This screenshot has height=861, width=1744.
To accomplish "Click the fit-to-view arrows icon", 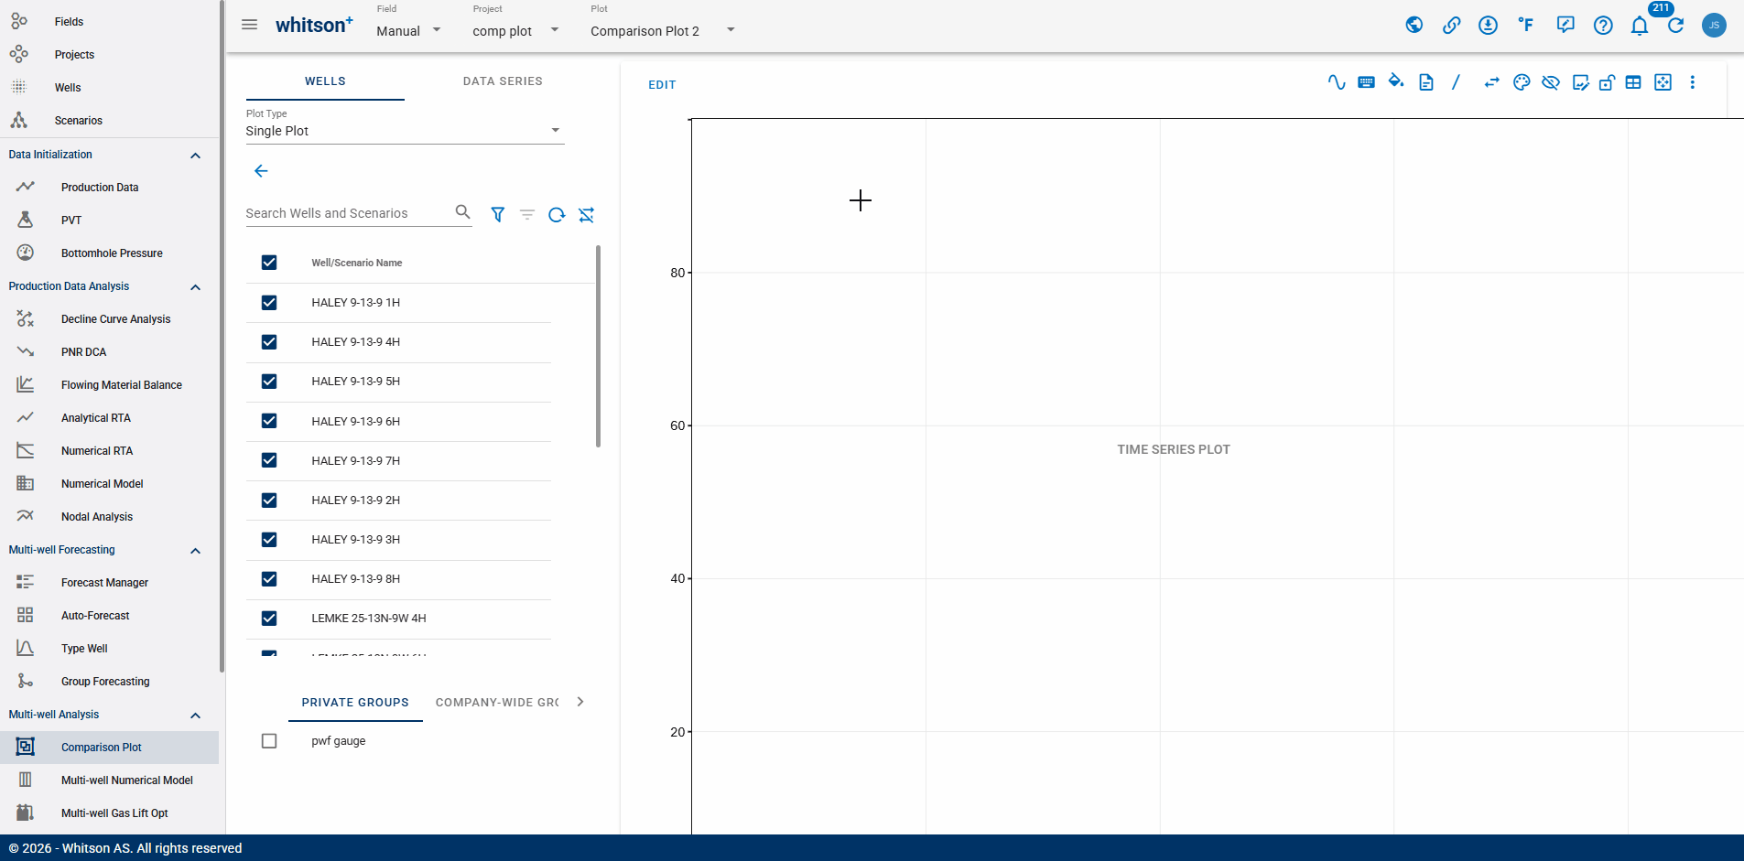I will point(1663,82).
